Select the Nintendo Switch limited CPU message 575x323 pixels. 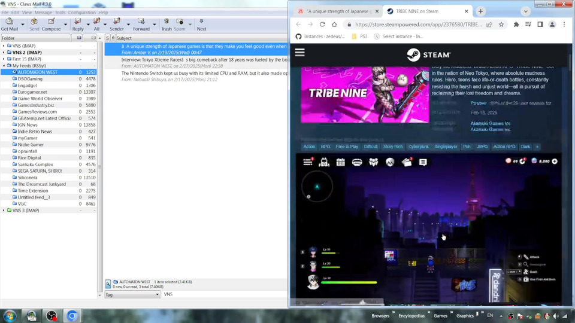click(196, 76)
